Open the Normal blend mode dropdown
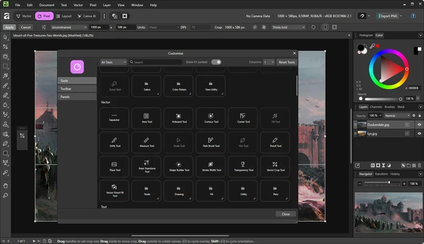This screenshot has width=424, height=244. 397,116
